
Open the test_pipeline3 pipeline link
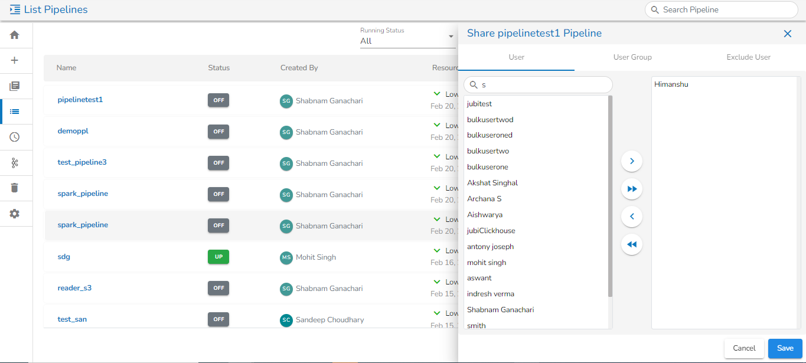(82, 162)
